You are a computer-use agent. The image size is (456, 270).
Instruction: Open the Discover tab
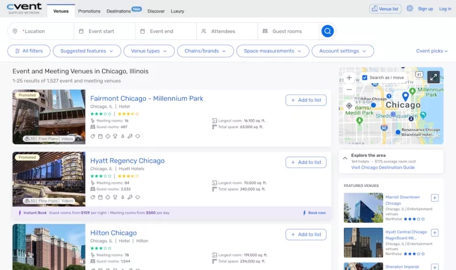point(156,11)
